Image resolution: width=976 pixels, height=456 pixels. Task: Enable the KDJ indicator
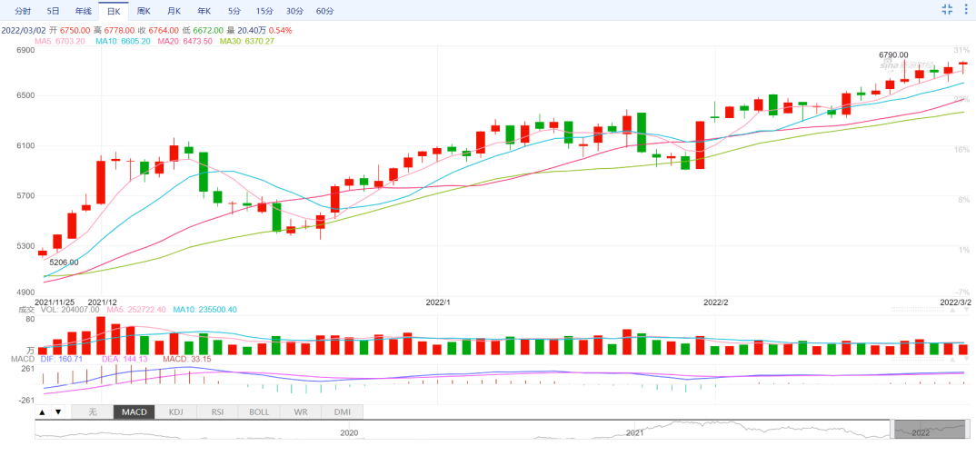point(175,411)
